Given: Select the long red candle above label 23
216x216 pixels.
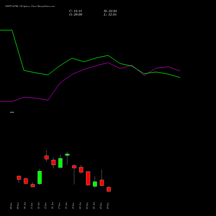Looking at the screenshot, I should pyautogui.click(x=88, y=178).
